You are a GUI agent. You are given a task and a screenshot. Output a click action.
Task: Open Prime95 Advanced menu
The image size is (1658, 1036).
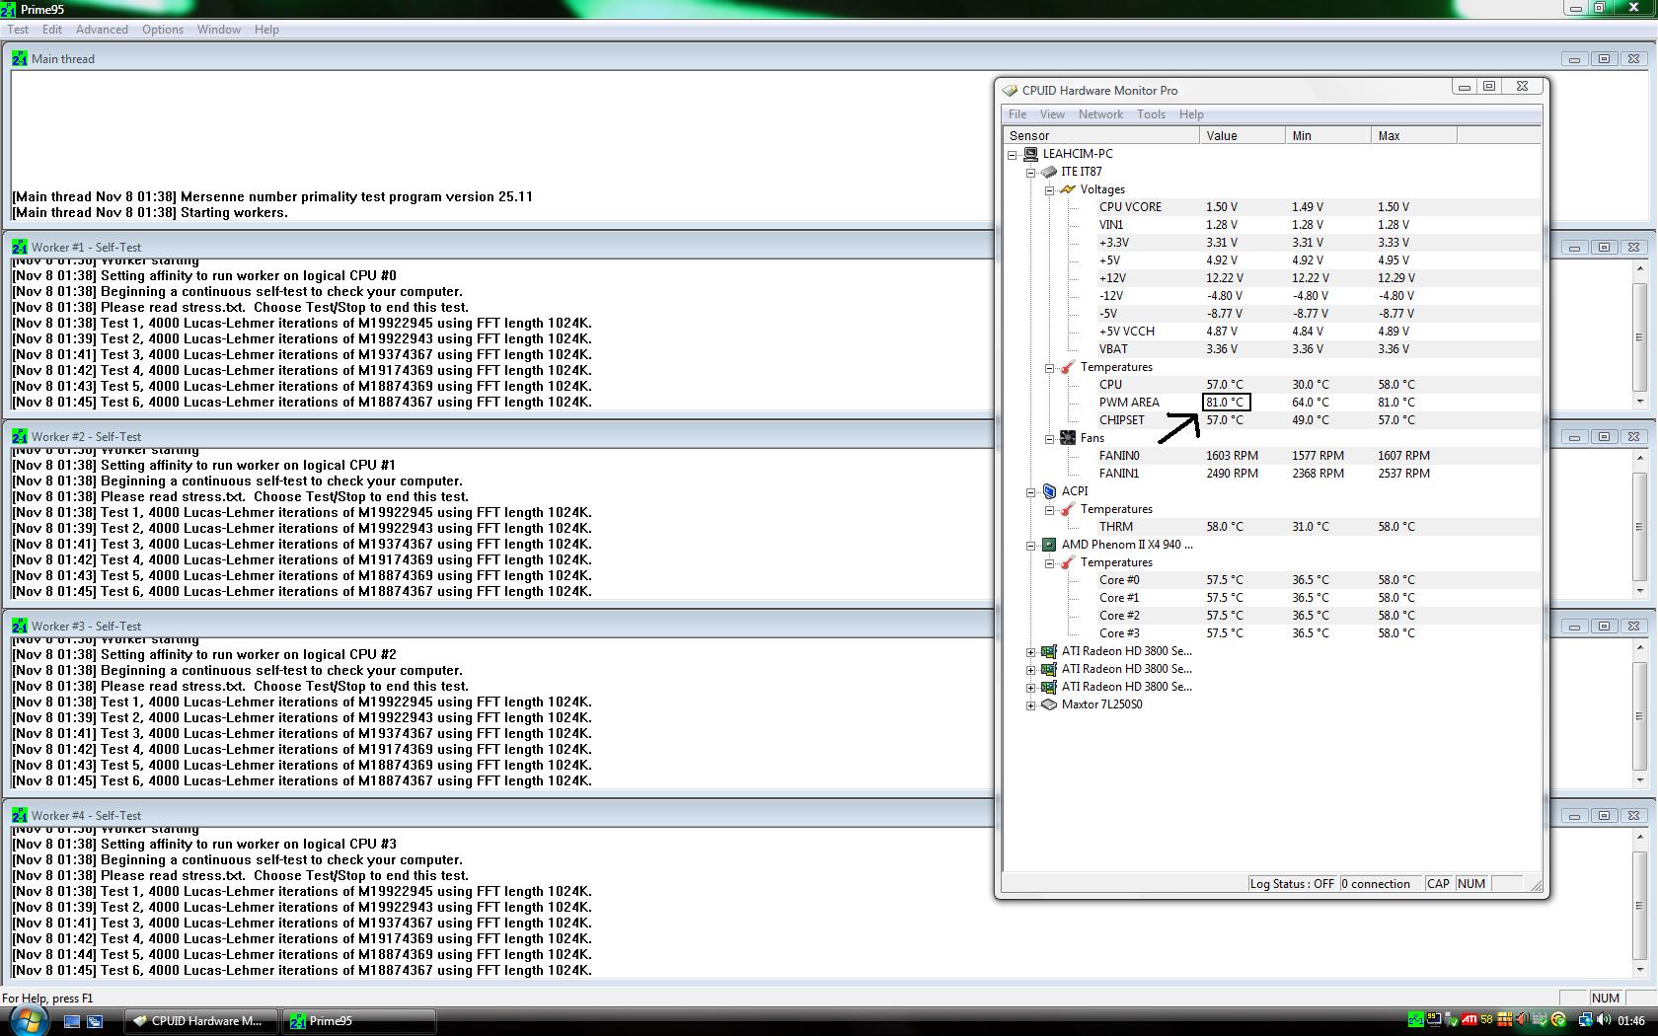pos(102,30)
